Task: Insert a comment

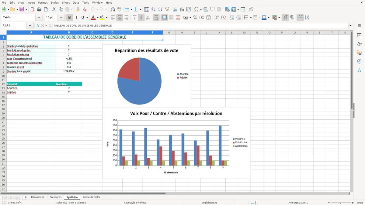Action: [212, 9]
